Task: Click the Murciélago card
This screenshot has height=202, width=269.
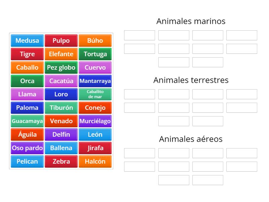Action: 95,121
